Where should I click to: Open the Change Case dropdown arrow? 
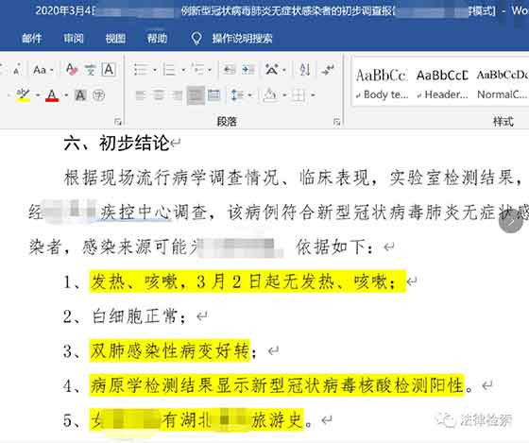[x=52, y=70]
